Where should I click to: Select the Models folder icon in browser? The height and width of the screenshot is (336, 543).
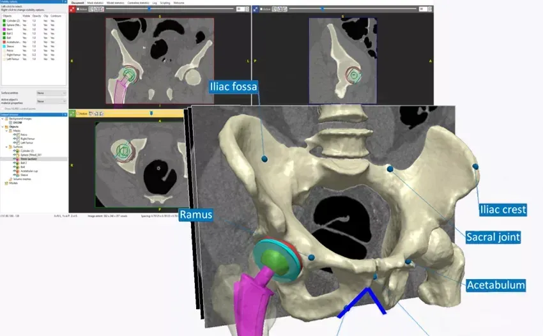6,183
